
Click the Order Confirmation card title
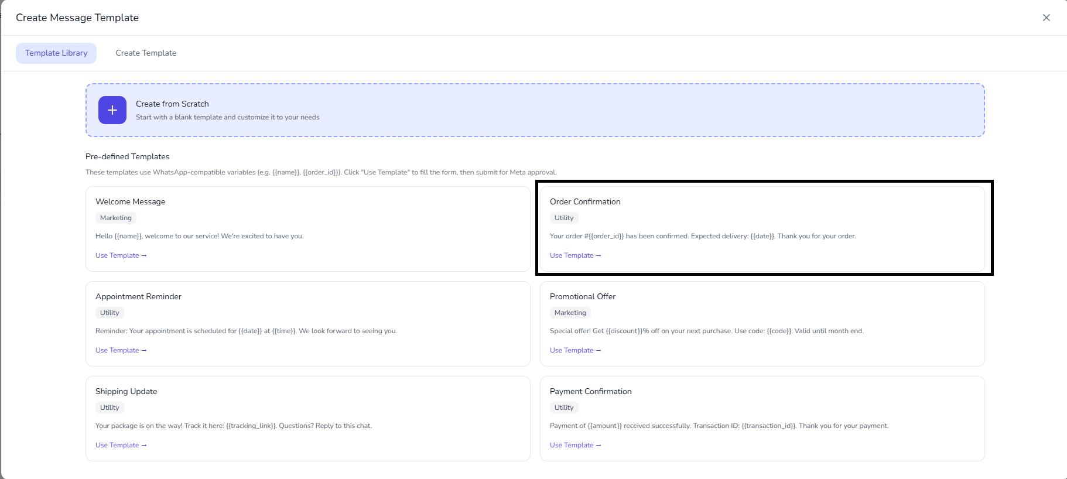[585, 201]
